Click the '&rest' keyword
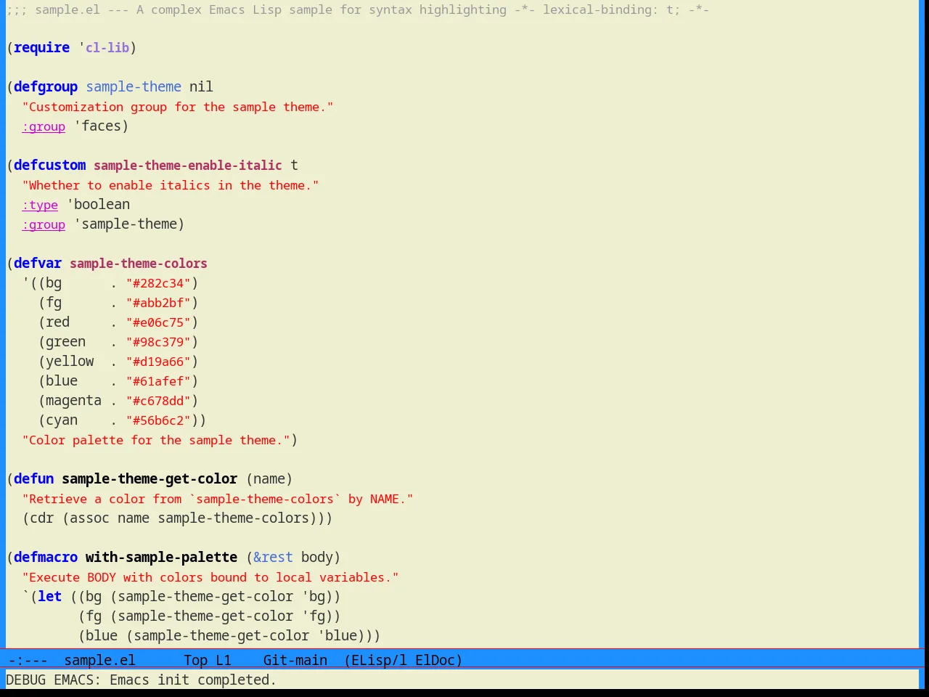 click(274, 558)
